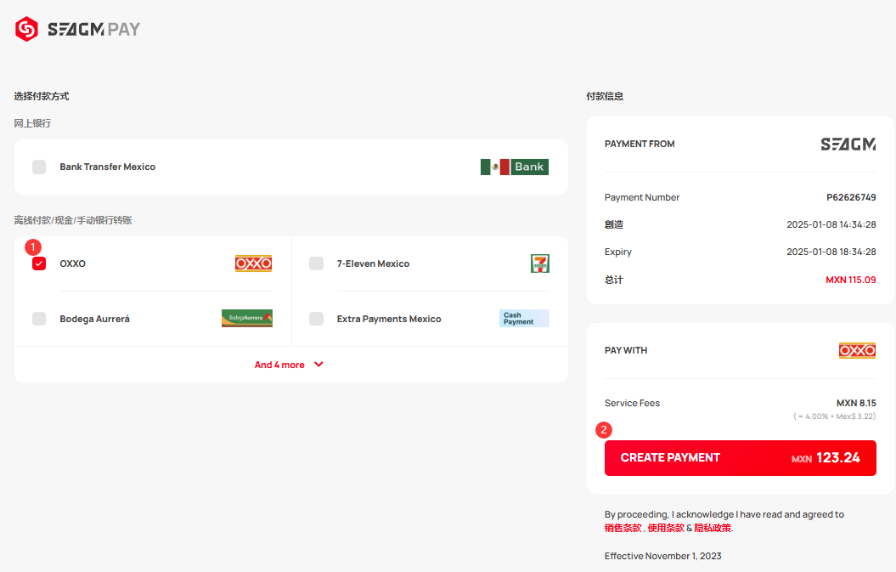Uncheck the OXXO payment checkbox

click(x=39, y=263)
